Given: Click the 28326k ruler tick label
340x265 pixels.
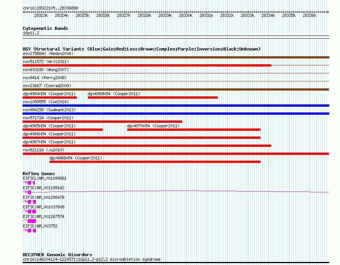Looking at the screenshot, I should point(103,15).
